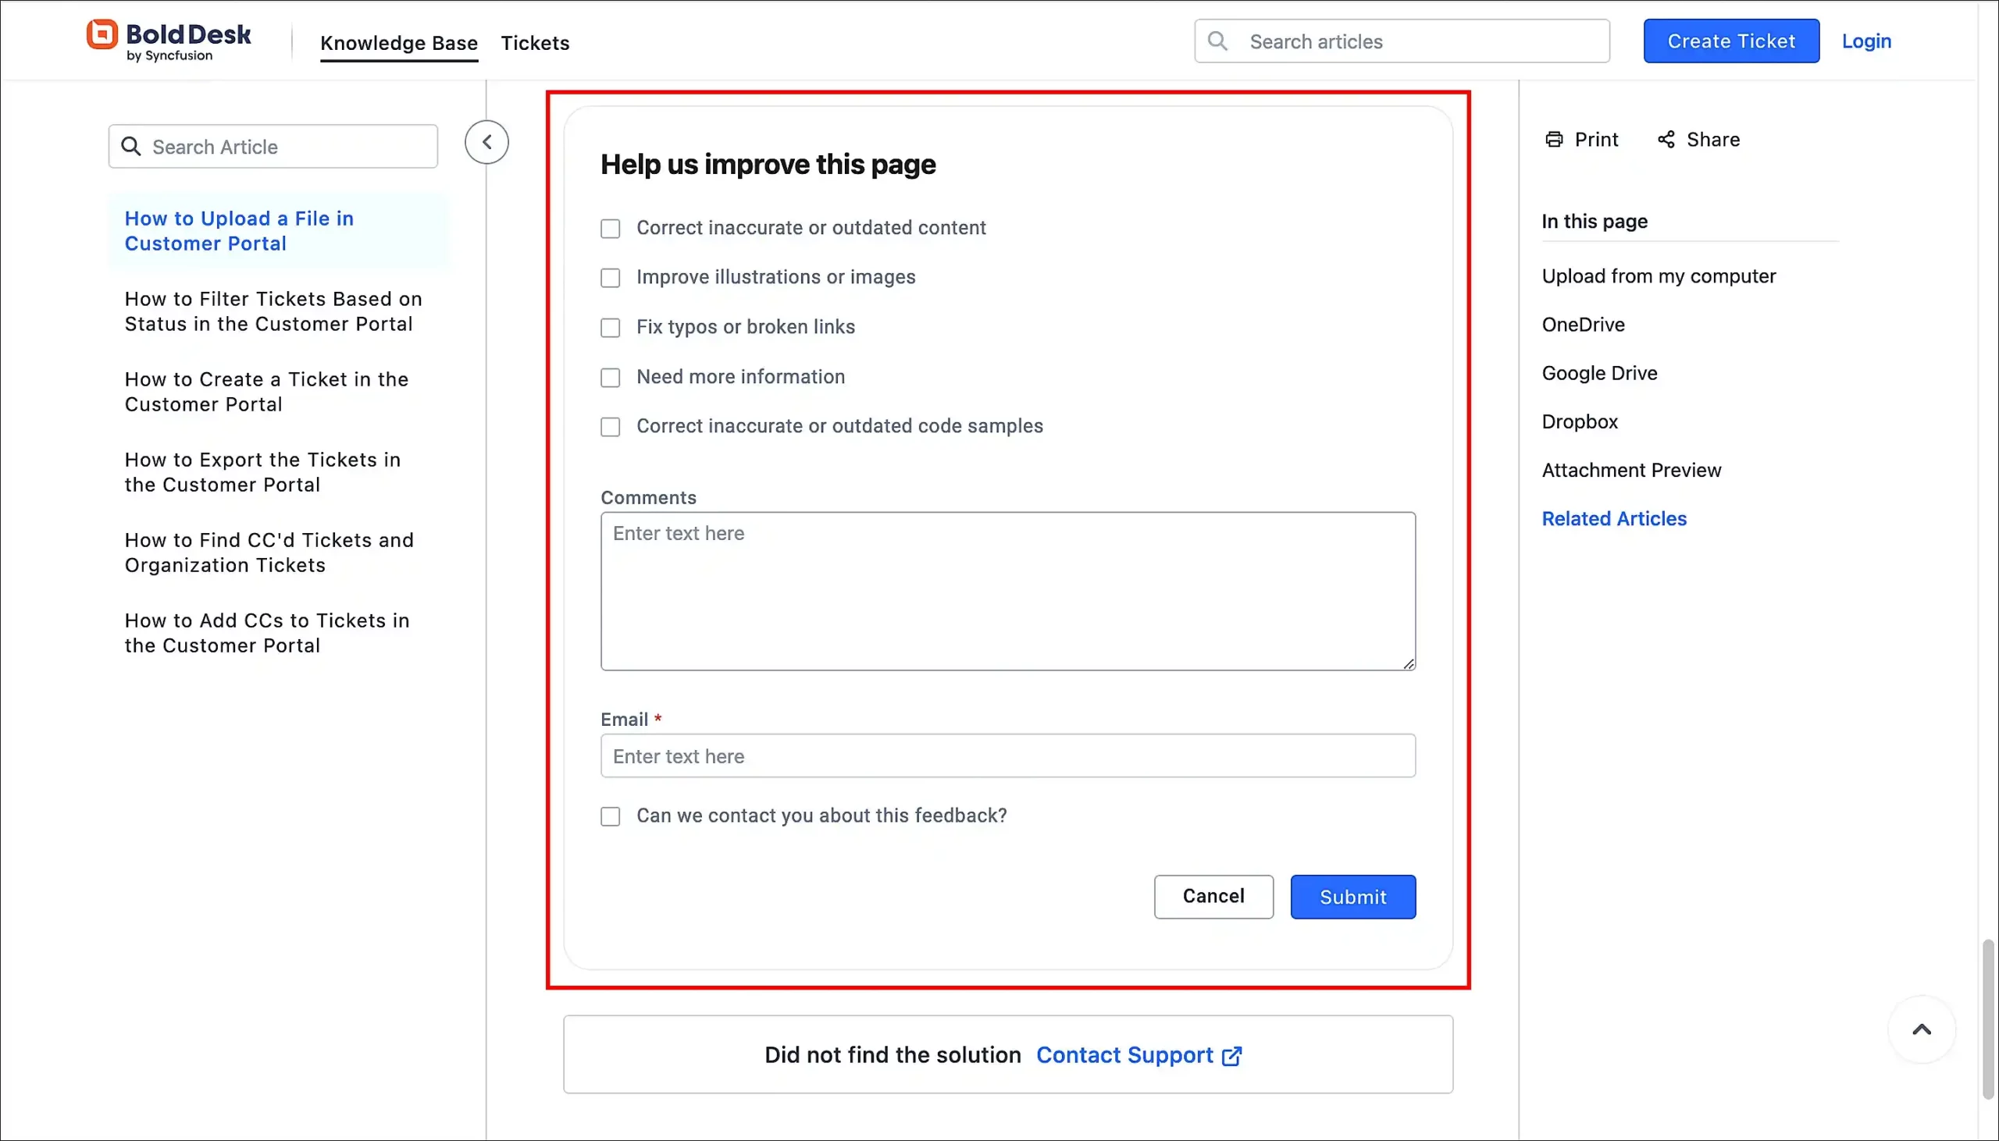Click the Create Ticket button

tap(1731, 41)
